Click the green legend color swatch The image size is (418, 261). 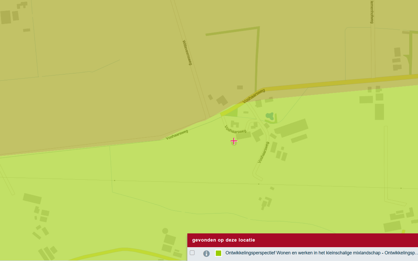[218, 253]
